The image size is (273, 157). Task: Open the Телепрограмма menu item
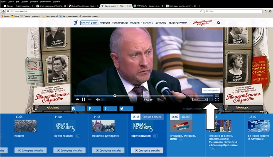pyautogui.click(x=178, y=23)
